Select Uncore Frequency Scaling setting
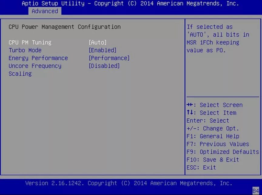262x195 pixels. point(35,70)
